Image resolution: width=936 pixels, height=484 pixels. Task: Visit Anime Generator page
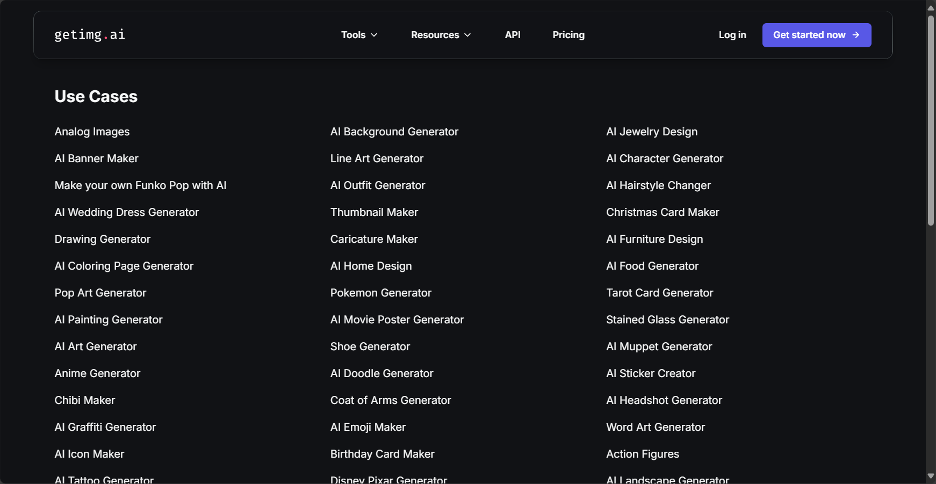click(x=97, y=373)
